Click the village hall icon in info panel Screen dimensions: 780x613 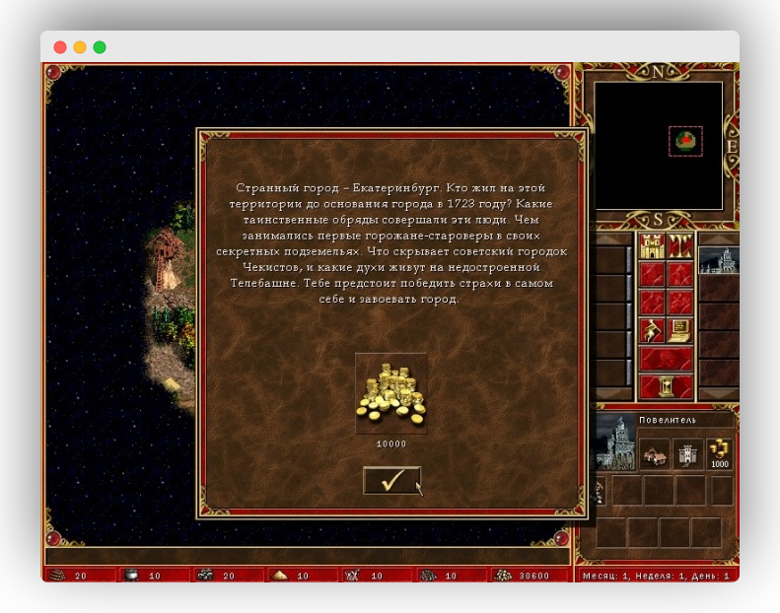[655, 454]
